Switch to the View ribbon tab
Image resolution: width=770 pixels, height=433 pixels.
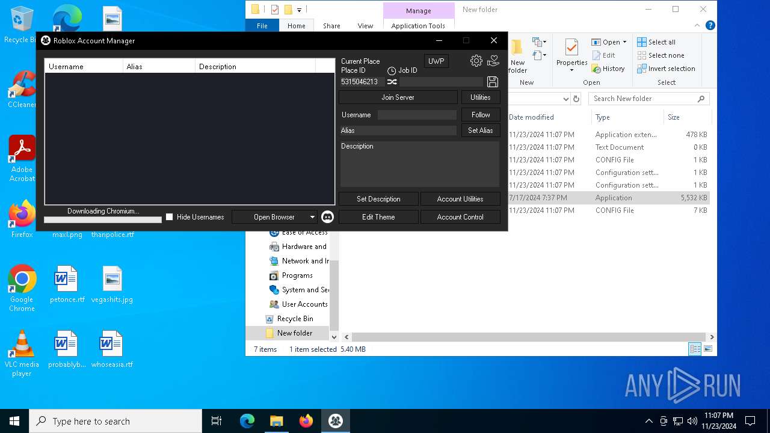[x=365, y=26]
